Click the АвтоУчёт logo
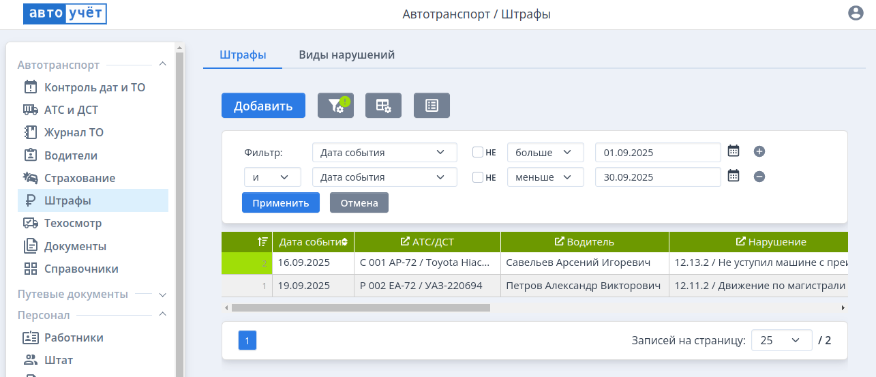876x377 pixels. 65,14
